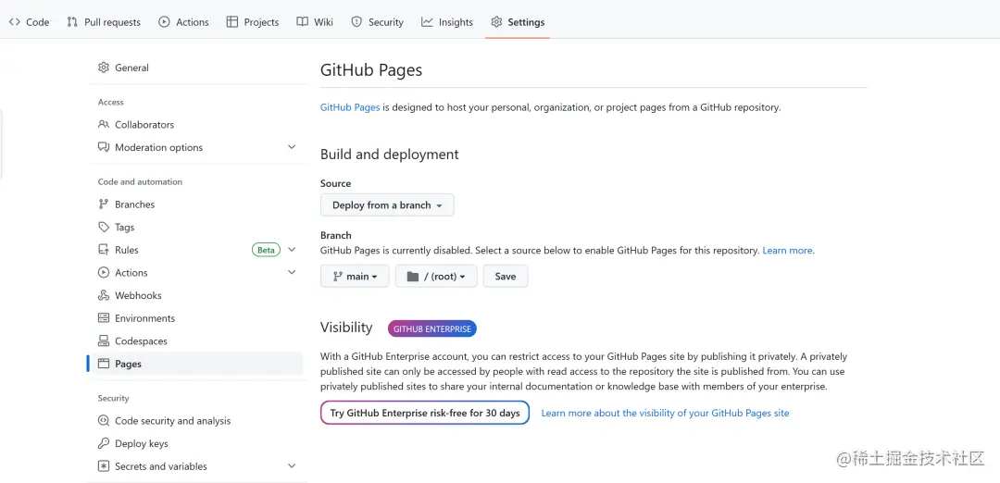
Task: Click Try GitHub Enterprise risk-free button
Action: click(x=425, y=413)
